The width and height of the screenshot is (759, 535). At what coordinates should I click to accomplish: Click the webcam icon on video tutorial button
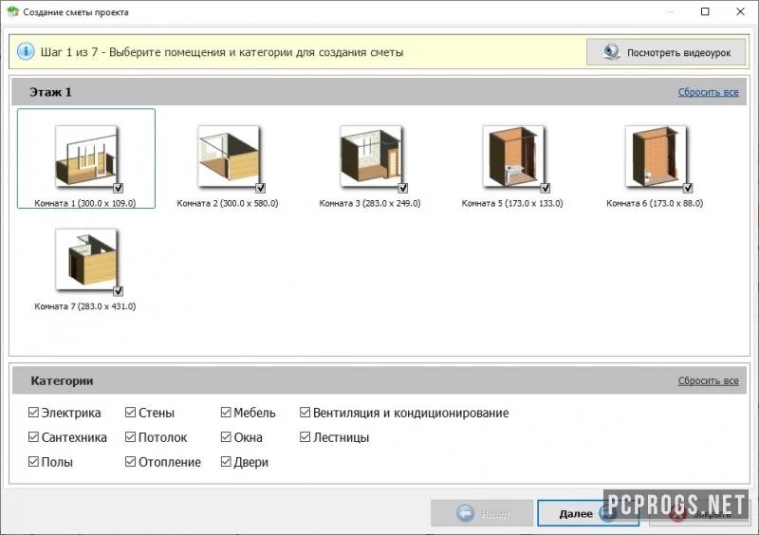click(611, 52)
